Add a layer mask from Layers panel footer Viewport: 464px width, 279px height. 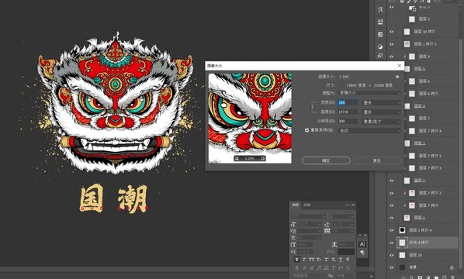point(420,277)
